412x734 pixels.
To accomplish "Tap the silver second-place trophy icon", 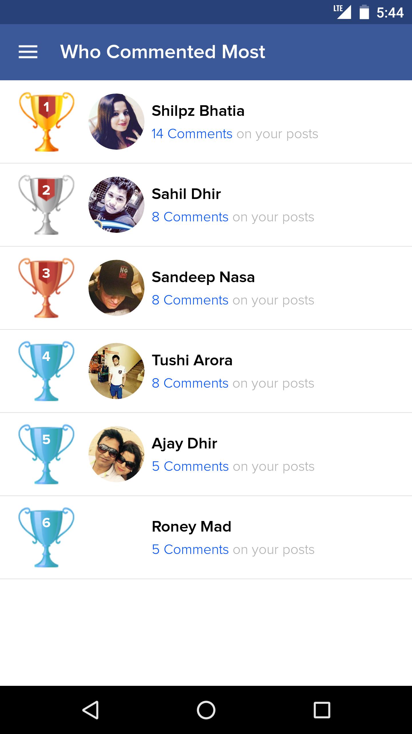I will pos(46,205).
